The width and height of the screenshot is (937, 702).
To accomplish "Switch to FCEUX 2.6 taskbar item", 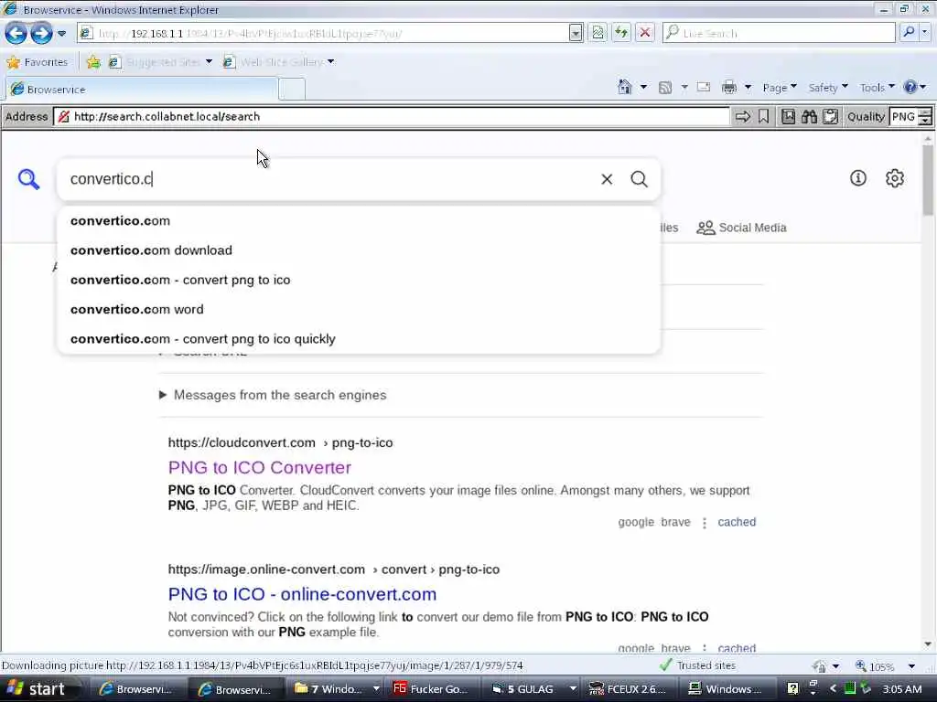I will (629, 689).
